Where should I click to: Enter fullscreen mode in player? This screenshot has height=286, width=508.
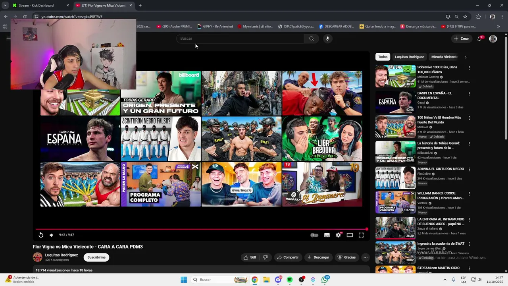pyautogui.click(x=361, y=235)
